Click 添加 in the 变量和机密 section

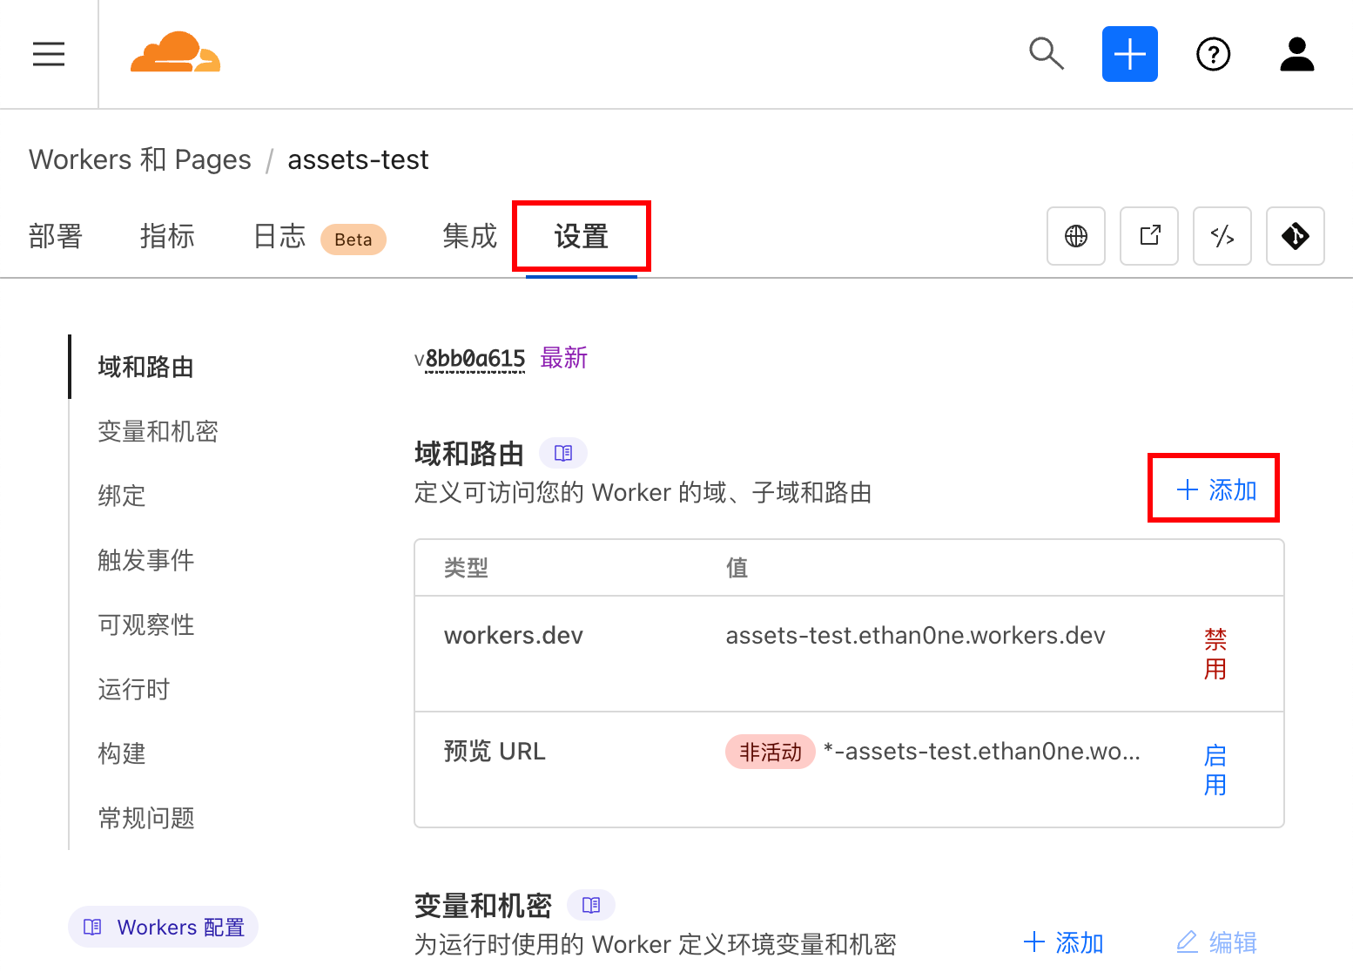[1063, 942]
